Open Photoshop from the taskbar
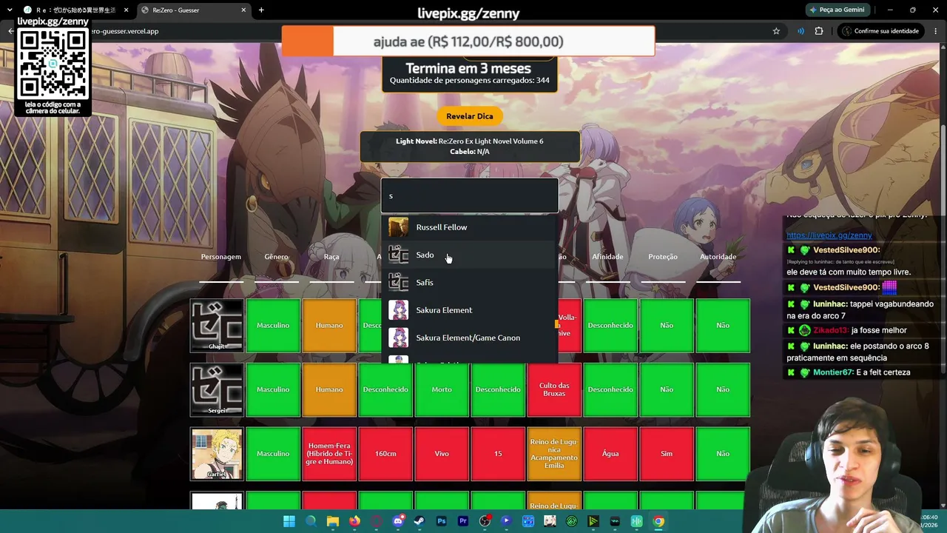The height and width of the screenshot is (533, 947). click(442, 521)
